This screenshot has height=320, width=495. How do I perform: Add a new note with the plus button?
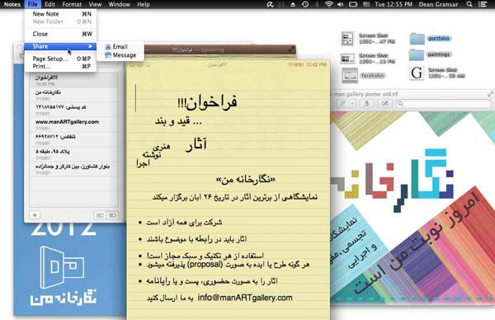35,215
